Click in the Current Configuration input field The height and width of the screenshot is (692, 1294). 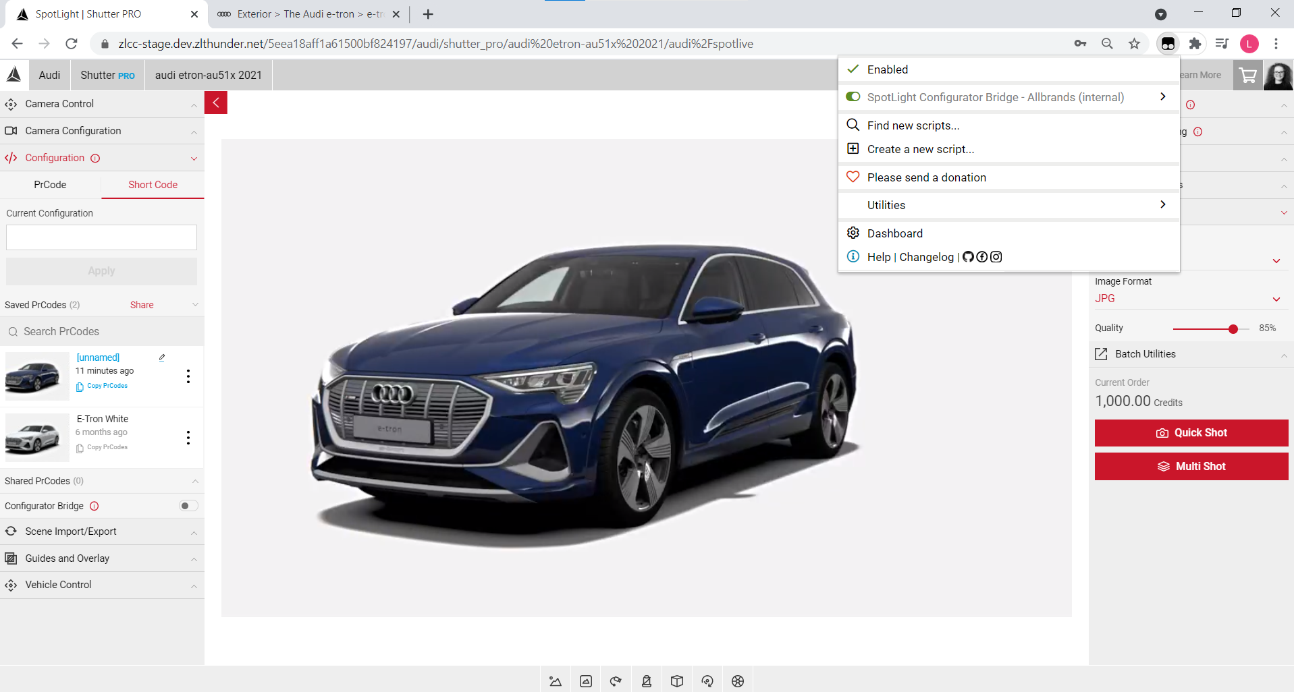click(101, 237)
